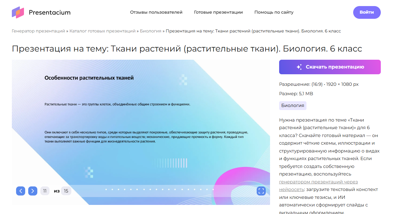Advance to next slide with right arrow
The height and width of the screenshot is (214, 409).
(33, 191)
